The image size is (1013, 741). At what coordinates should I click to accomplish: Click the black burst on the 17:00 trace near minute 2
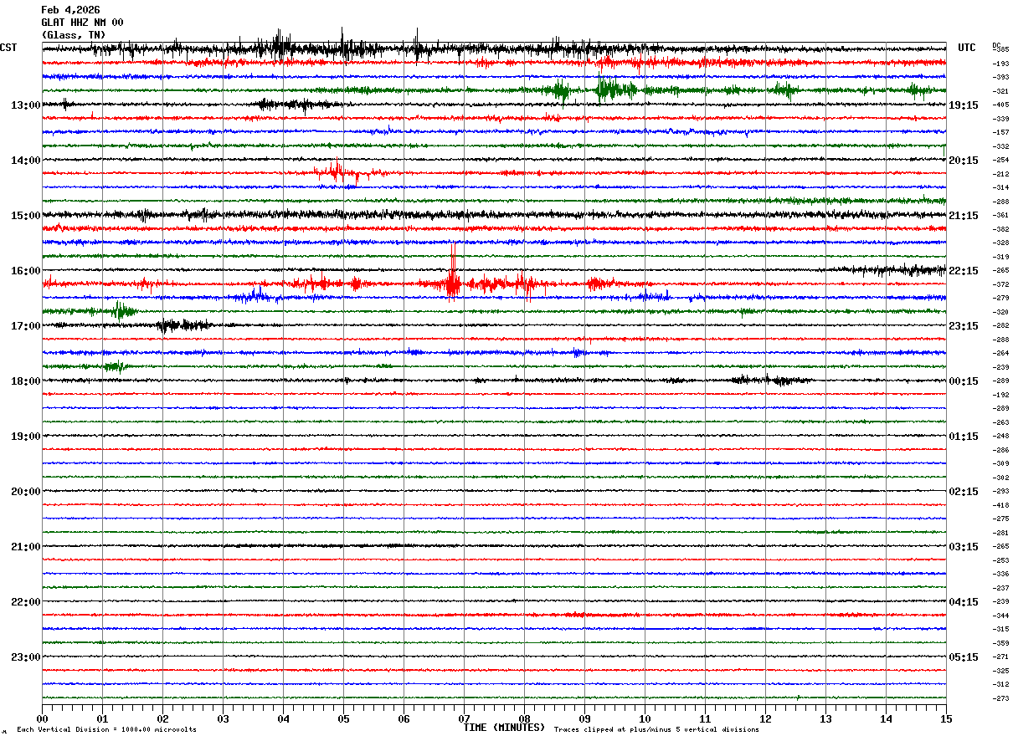coord(183,325)
